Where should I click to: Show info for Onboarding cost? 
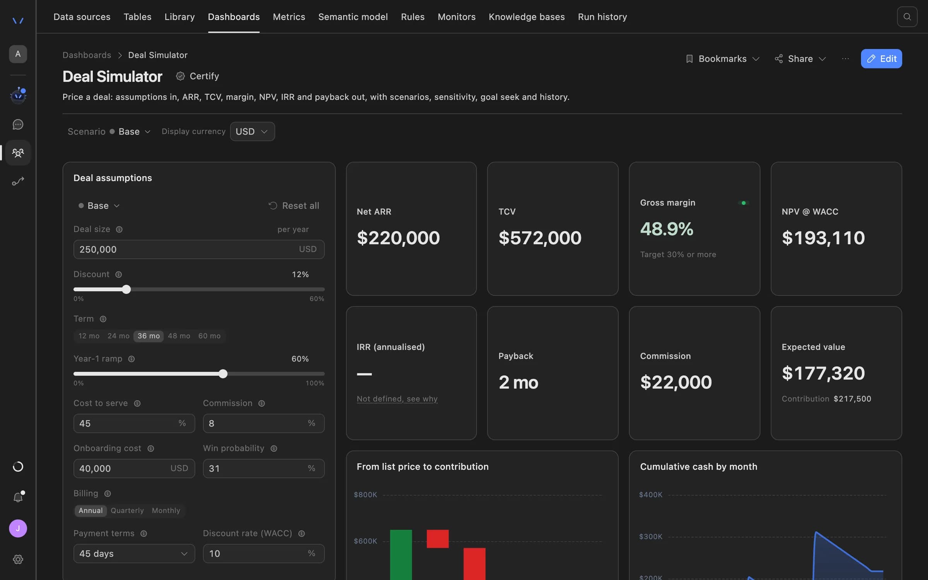point(151,449)
